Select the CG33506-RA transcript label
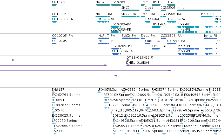This screenshot has height=135, width=221. coord(171,14)
